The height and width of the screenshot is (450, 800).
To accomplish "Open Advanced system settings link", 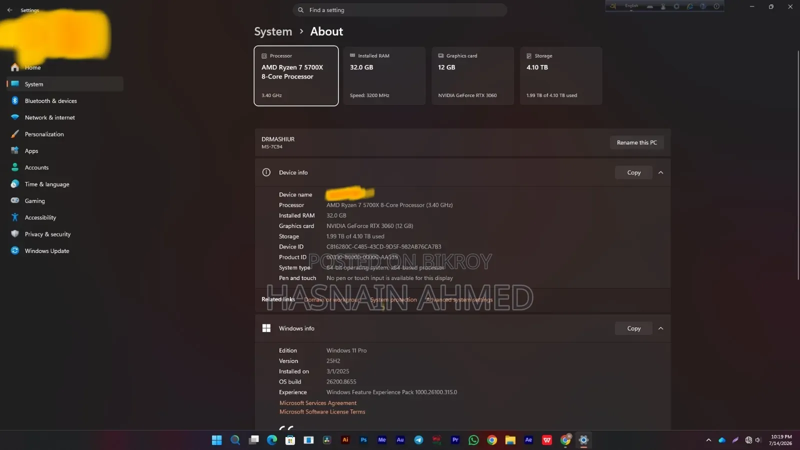I will point(459,299).
